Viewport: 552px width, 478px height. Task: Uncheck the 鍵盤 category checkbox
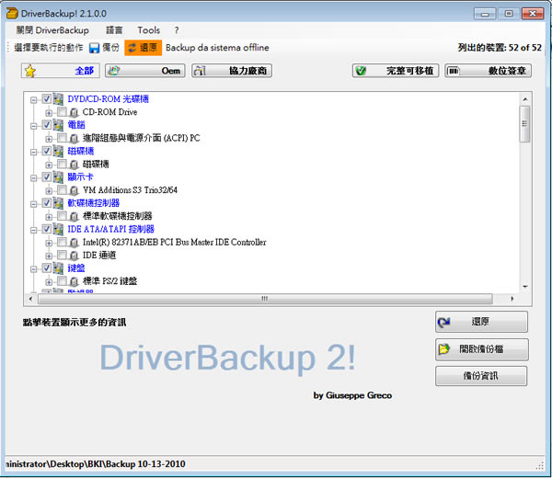47,268
